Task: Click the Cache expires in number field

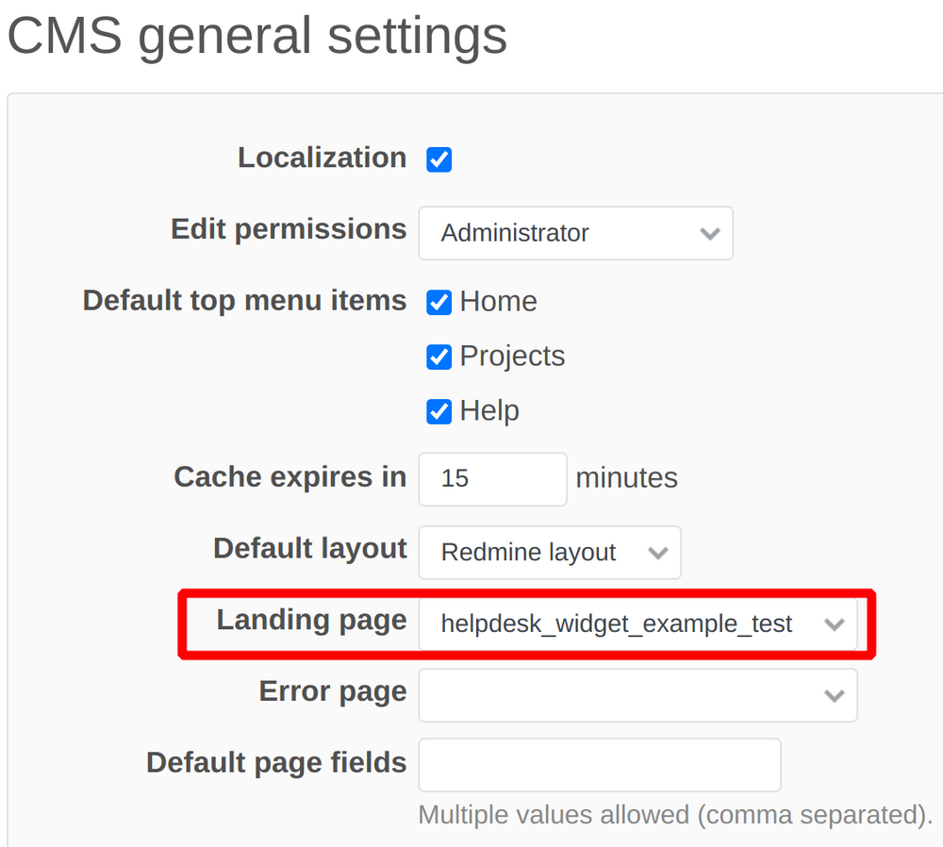Action: point(492,478)
